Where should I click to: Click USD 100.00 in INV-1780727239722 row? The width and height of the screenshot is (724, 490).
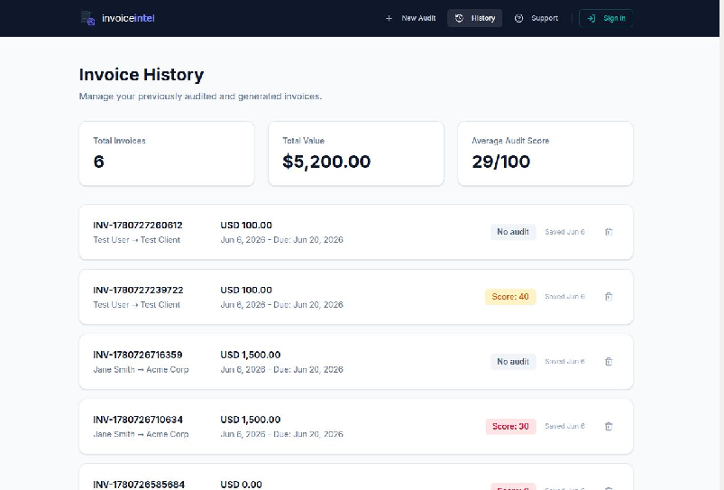(x=246, y=290)
